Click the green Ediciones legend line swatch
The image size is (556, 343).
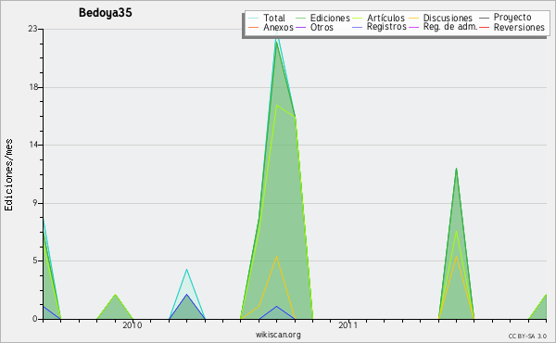300,19
